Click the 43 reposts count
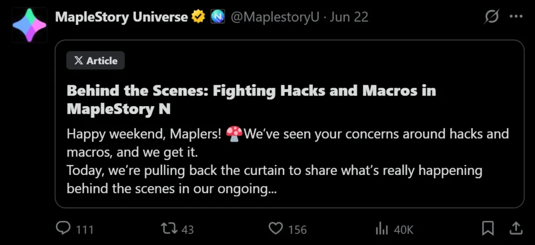 (188, 229)
